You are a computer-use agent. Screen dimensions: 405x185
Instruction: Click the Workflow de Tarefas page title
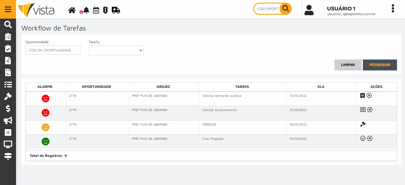pos(54,28)
